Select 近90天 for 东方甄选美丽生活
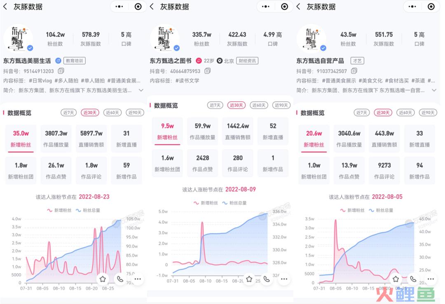This screenshot has width=445, height=304. [135, 112]
